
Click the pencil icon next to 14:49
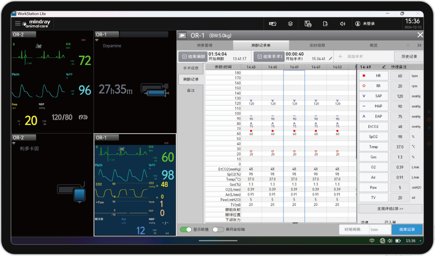pyautogui.click(x=384, y=67)
